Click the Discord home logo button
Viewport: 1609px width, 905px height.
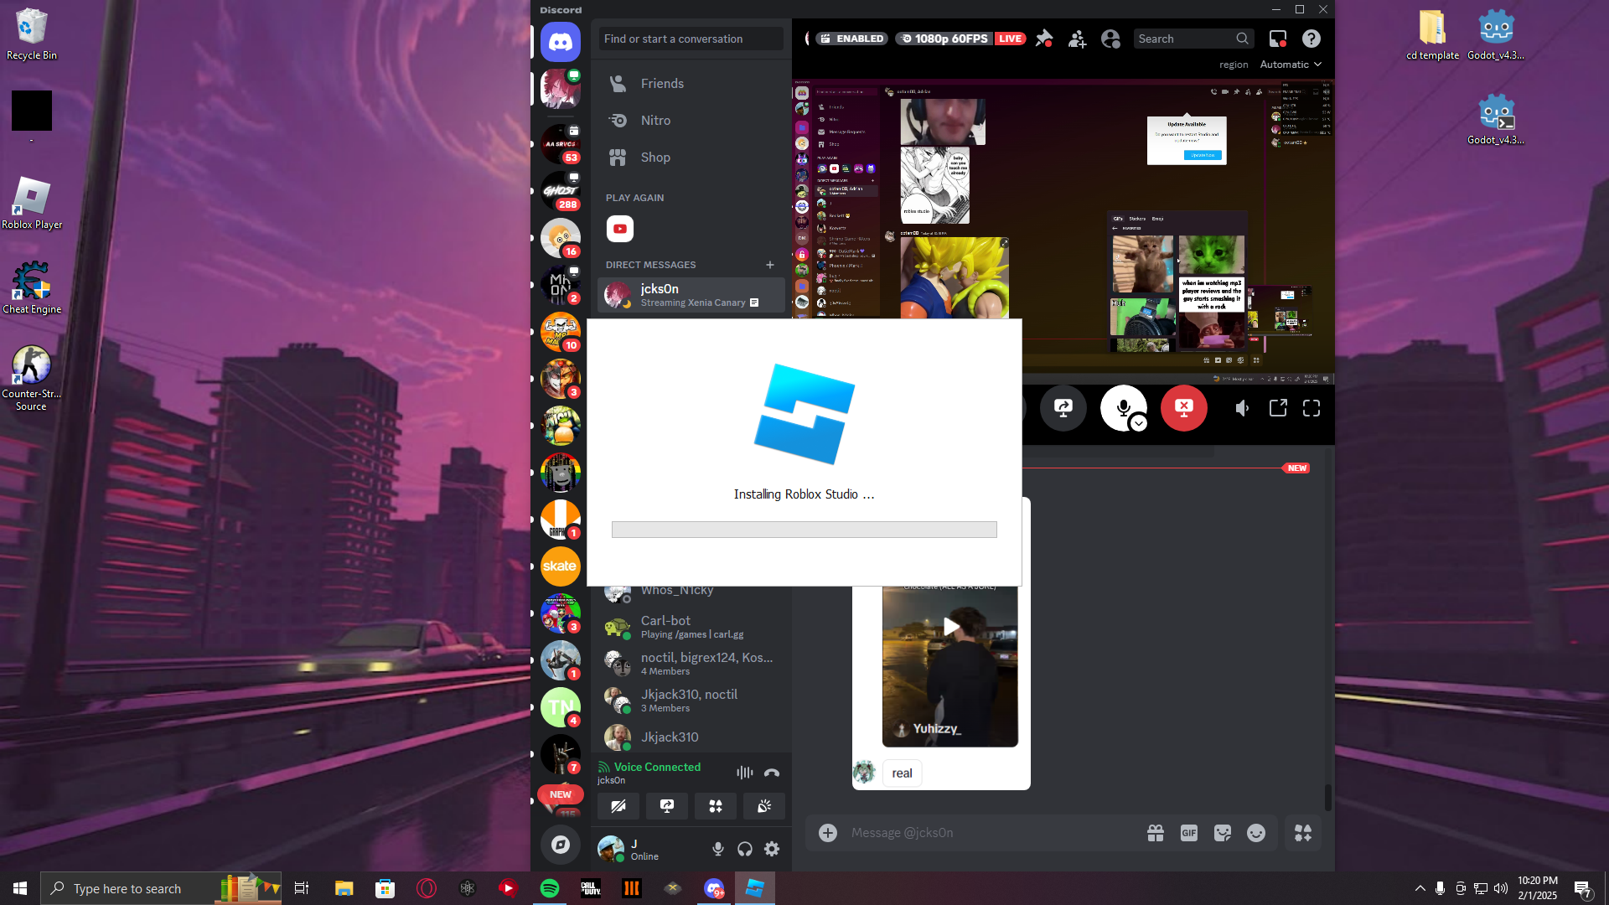click(x=560, y=41)
